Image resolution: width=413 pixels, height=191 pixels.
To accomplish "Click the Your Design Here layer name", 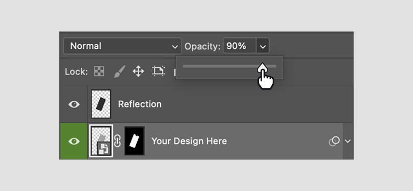I will (x=189, y=141).
